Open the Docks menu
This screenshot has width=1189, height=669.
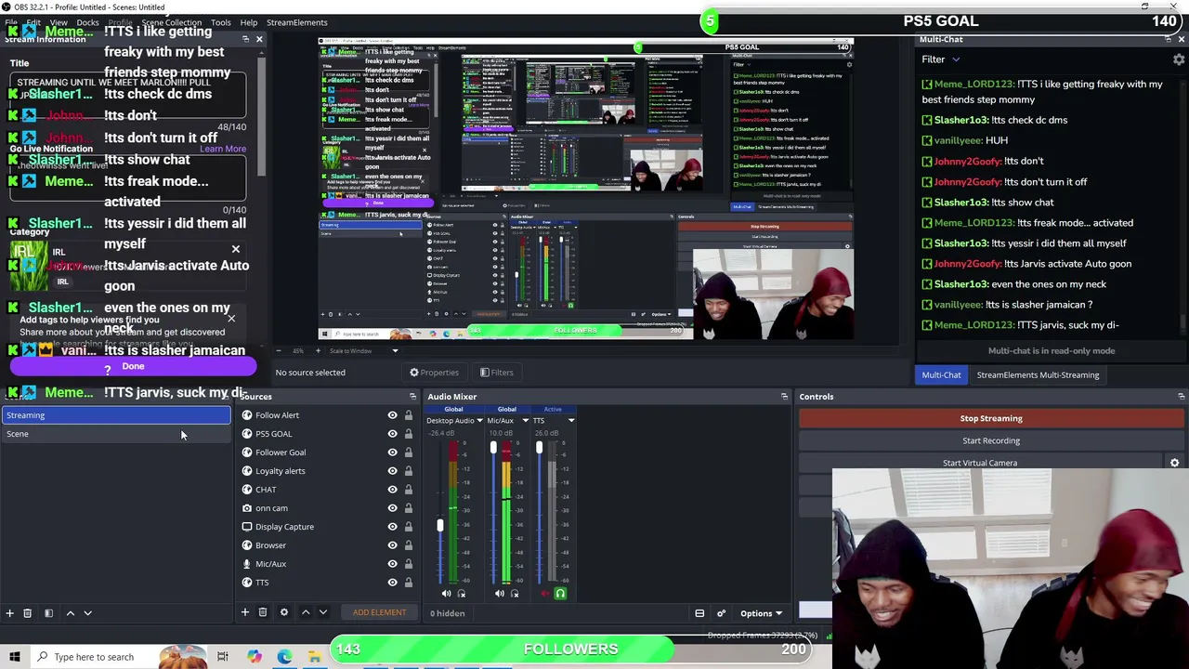coord(87,22)
